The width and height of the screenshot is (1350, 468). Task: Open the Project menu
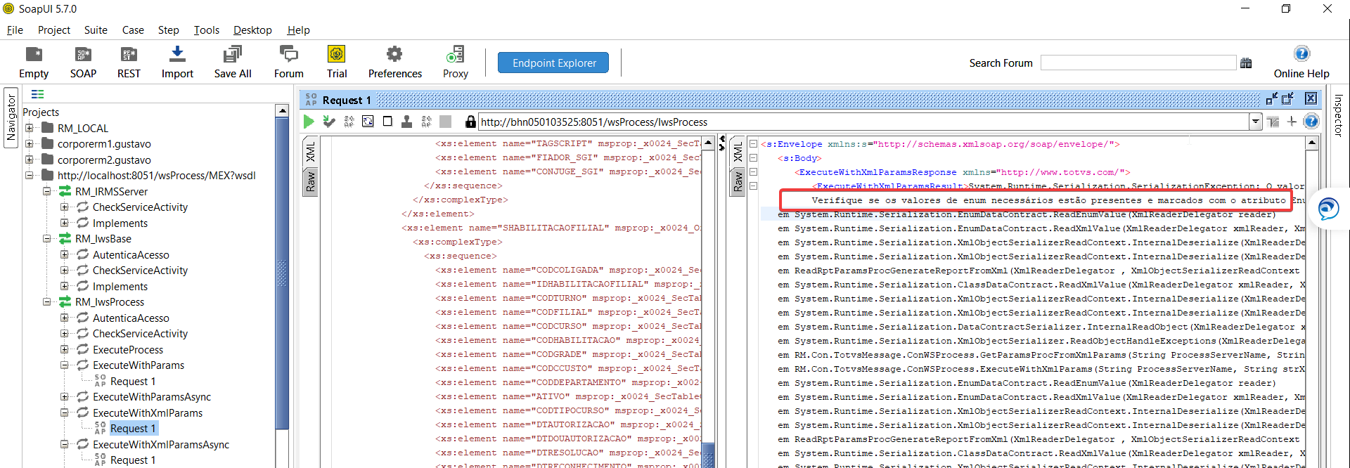click(54, 30)
